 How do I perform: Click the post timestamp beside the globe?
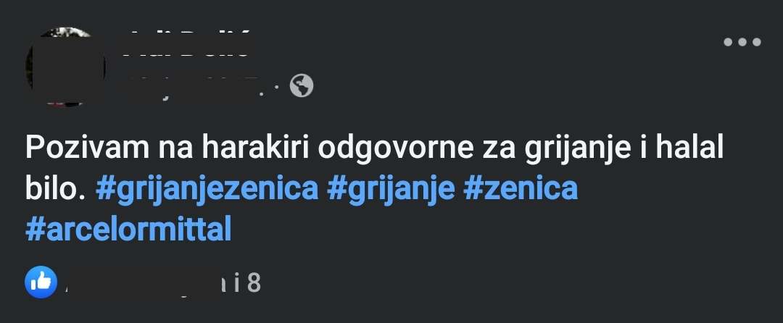(196, 87)
